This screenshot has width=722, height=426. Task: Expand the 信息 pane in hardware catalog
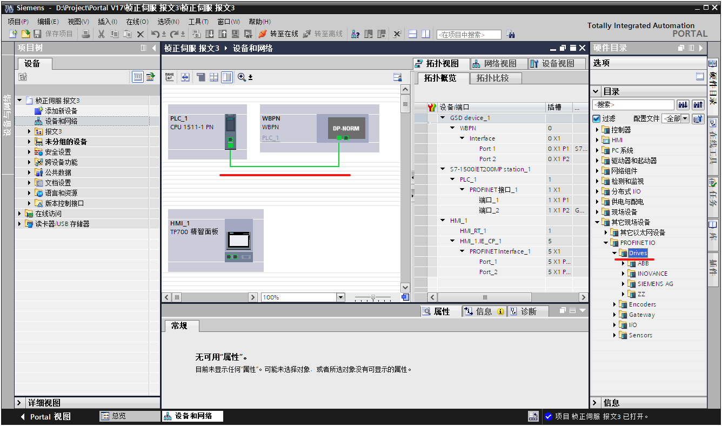click(x=596, y=403)
